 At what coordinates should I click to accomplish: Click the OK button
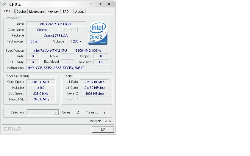[103, 130]
